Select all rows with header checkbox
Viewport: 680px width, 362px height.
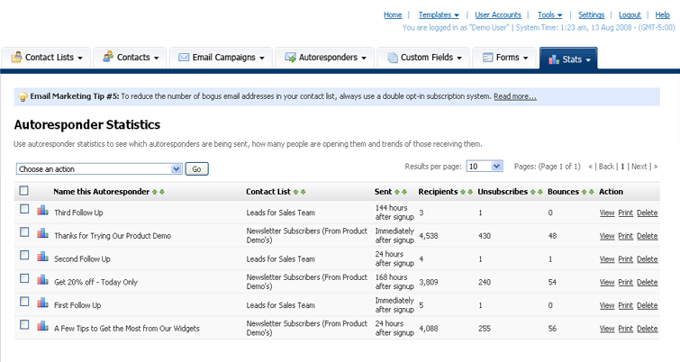click(x=23, y=190)
